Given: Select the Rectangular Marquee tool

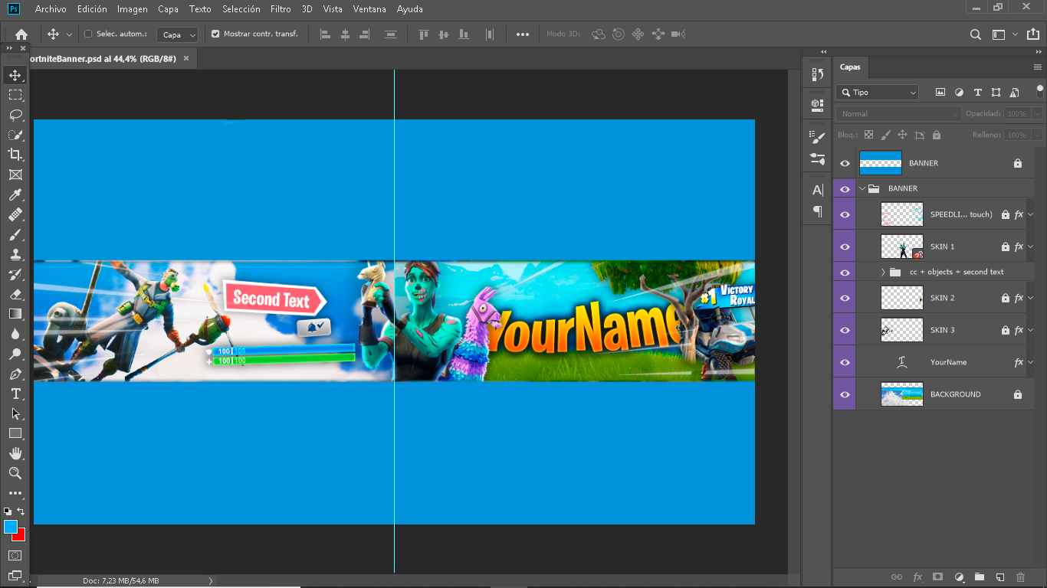Looking at the screenshot, I should click(15, 95).
